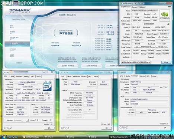Click the BIOSTAR Group manufacturer field
Screen dimensions: 174x139
tap(149, 82)
